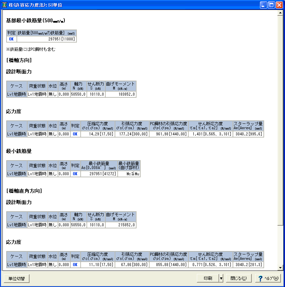
Task: Click the スターラップ量 header in the lower 応力度 table
Action: click(248, 256)
